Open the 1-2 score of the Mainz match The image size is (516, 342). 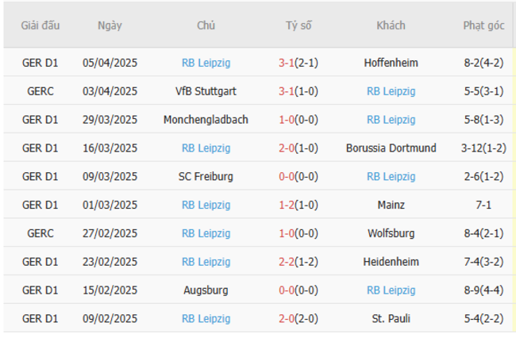pos(287,205)
